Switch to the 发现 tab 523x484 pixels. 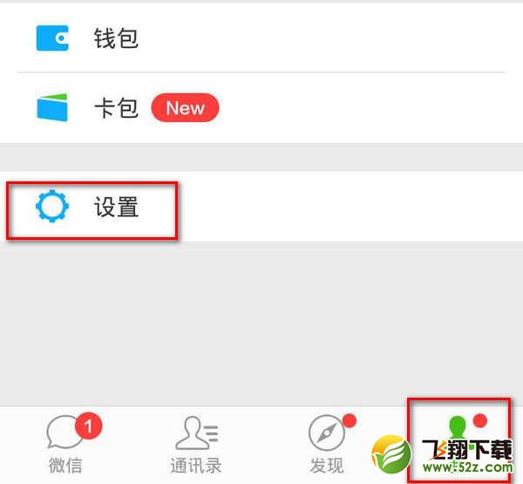click(x=327, y=445)
